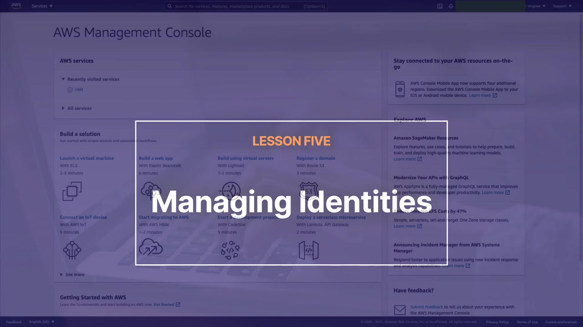The height and width of the screenshot is (327, 583).
Task: Click the AWS logo in the top bar
Action: [x=16, y=6]
